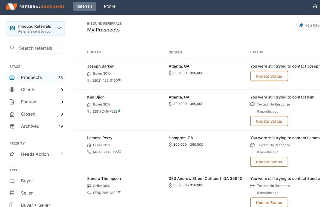
Task: Filter by Needs Action priority
Action: coord(35,154)
